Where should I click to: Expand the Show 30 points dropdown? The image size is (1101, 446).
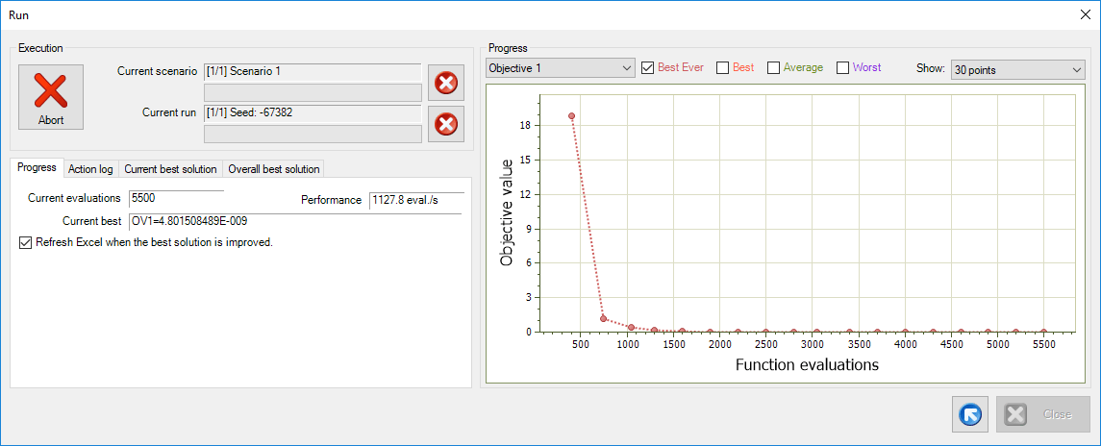pos(1016,69)
